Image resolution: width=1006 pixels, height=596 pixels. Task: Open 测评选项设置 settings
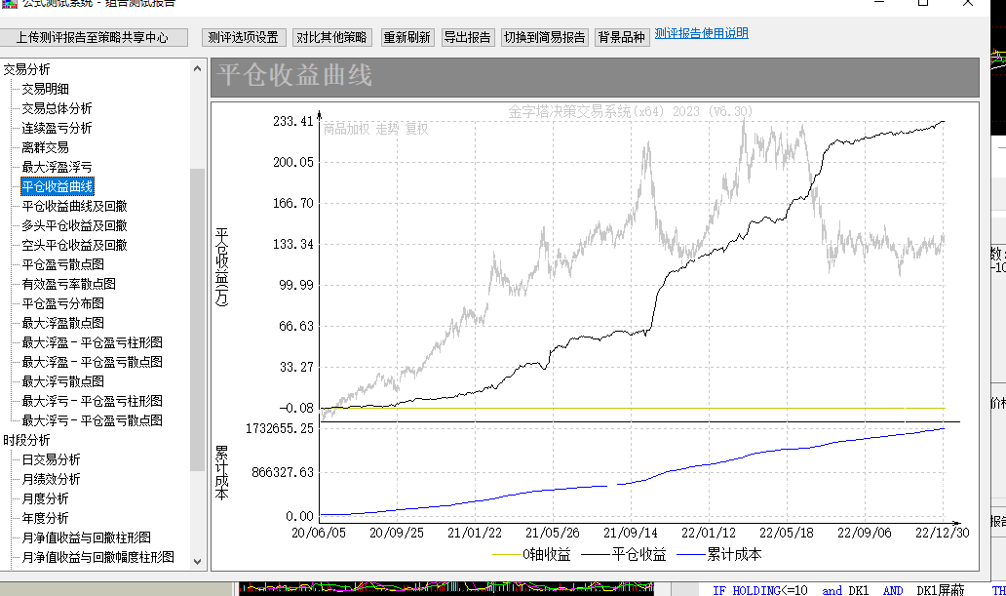point(243,37)
